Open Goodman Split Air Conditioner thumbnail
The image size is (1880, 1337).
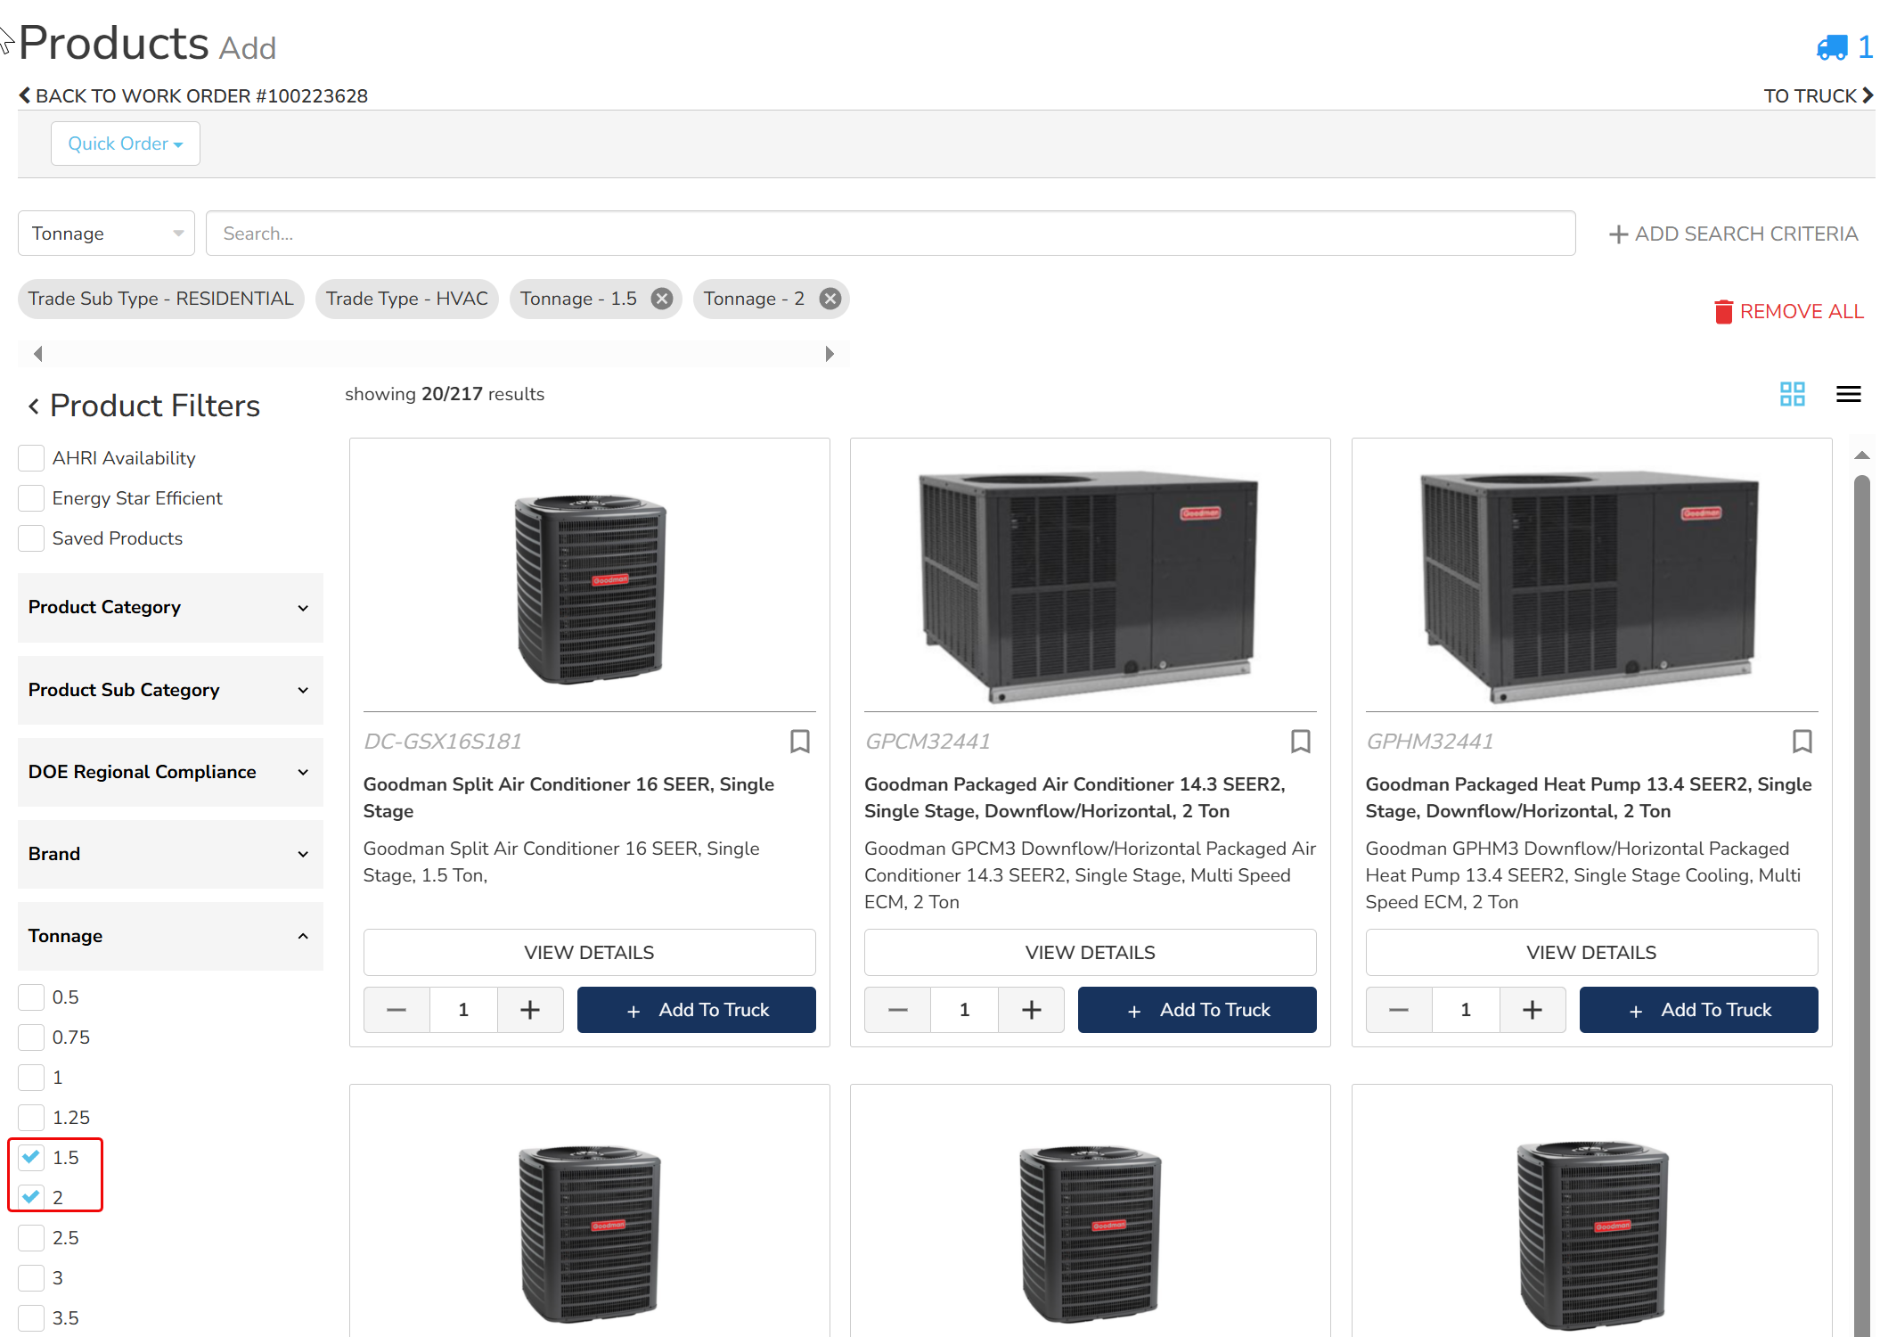pos(589,589)
